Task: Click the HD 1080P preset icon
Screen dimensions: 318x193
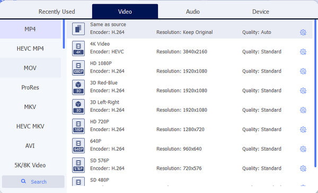Action: 78,68
